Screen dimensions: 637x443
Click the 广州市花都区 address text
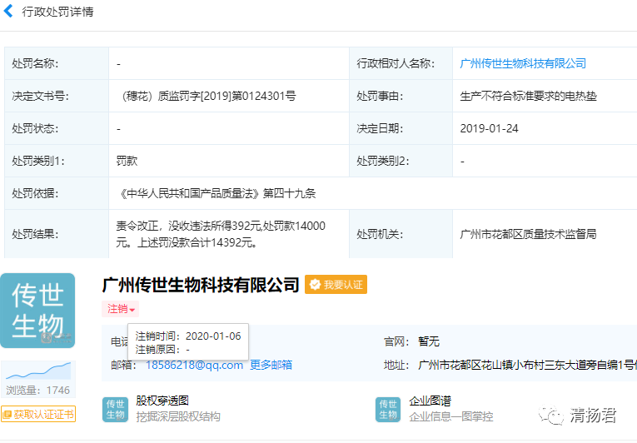click(x=526, y=365)
